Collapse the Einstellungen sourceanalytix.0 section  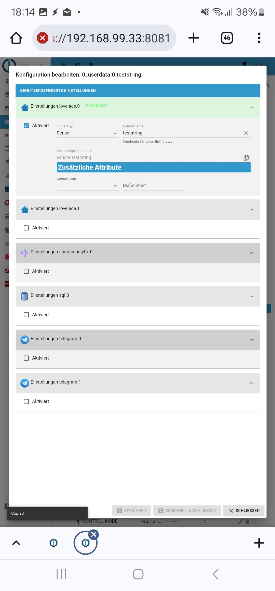coord(252,253)
